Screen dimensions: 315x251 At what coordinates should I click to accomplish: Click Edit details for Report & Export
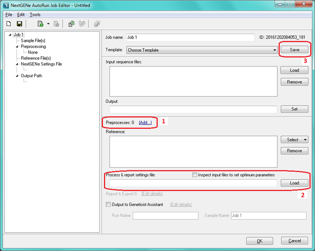152,194
